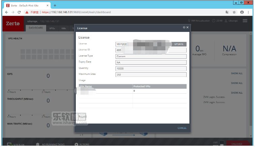Click the 22:18 clock icon
Viewport: 255px width, 147px height.
point(214,21)
